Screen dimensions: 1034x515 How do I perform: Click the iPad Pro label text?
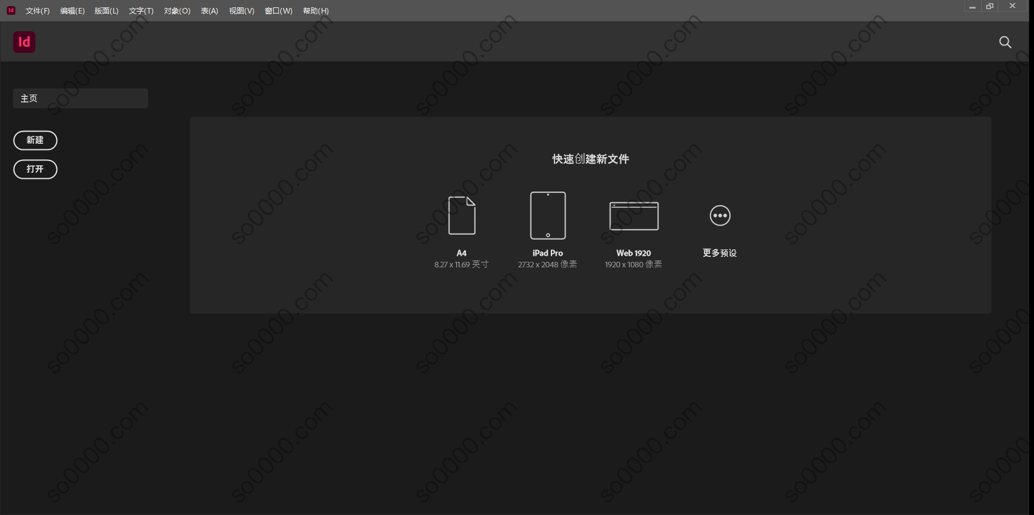[x=548, y=253]
